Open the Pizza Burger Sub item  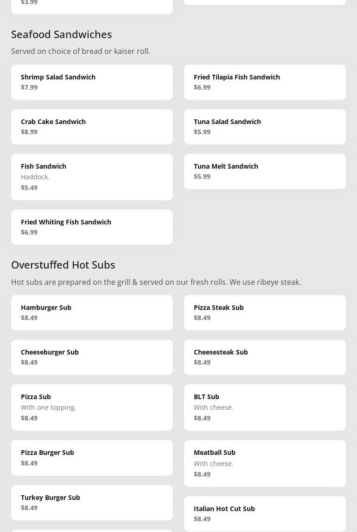click(x=92, y=457)
